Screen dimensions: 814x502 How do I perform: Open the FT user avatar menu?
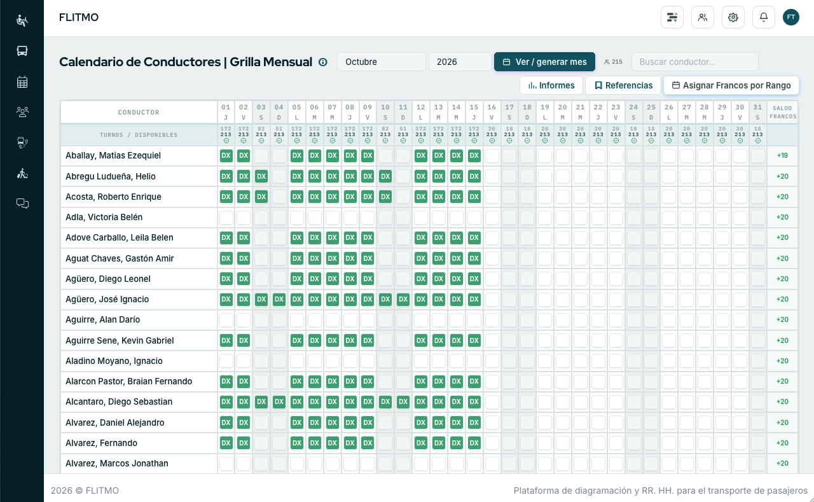[790, 17]
